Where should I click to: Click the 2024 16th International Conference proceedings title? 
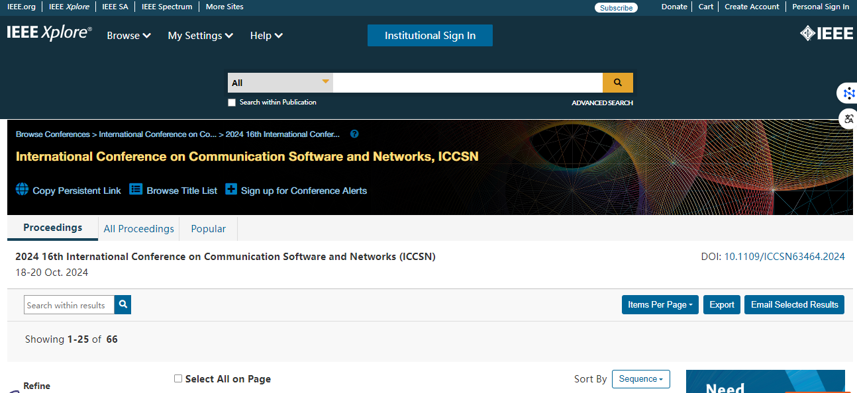click(225, 257)
